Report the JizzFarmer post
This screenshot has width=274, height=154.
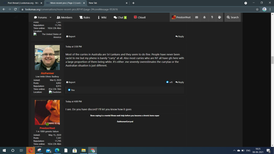71,82
